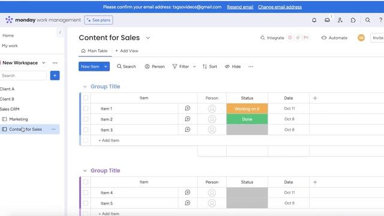Open conversation bubble for Item 4
The width and height of the screenshot is (384, 216).
click(x=188, y=192)
